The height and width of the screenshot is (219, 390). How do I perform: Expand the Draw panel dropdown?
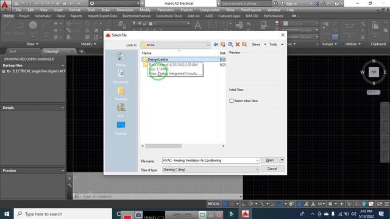point(32,44)
